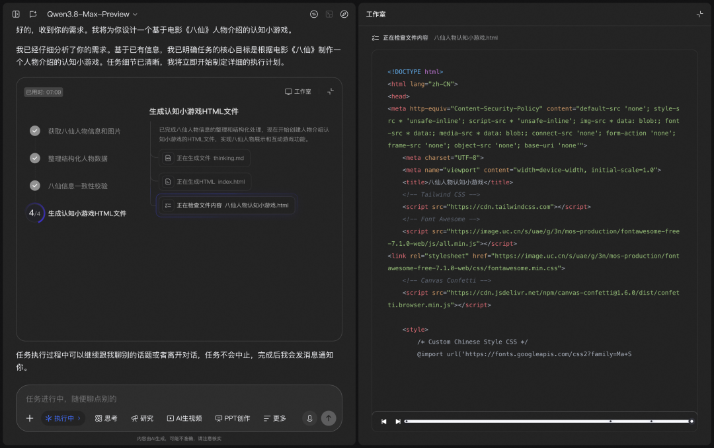714x448 pixels.
Task: Click the 4/4 progress ring
Action: tap(35, 213)
